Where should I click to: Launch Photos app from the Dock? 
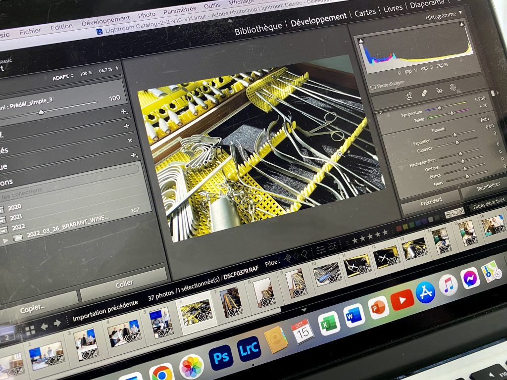192,367
